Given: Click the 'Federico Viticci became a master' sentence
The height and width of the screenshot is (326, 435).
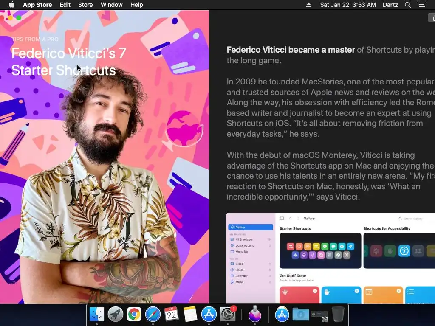Looking at the screenshot, I should [291, 50].
